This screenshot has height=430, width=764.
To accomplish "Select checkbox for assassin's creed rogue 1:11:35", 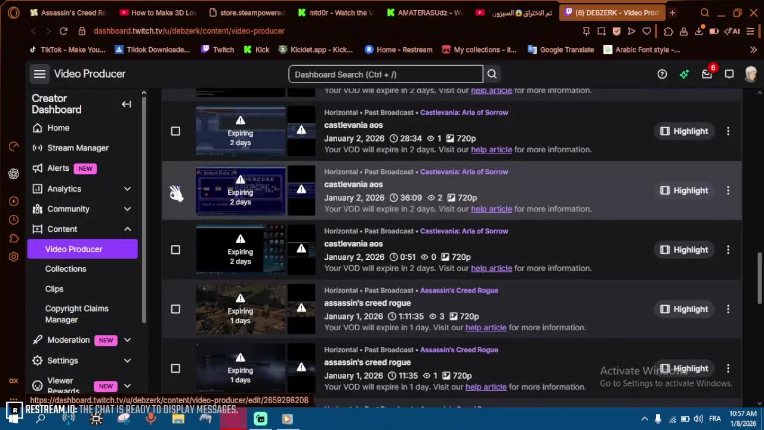I will (175, 309).
